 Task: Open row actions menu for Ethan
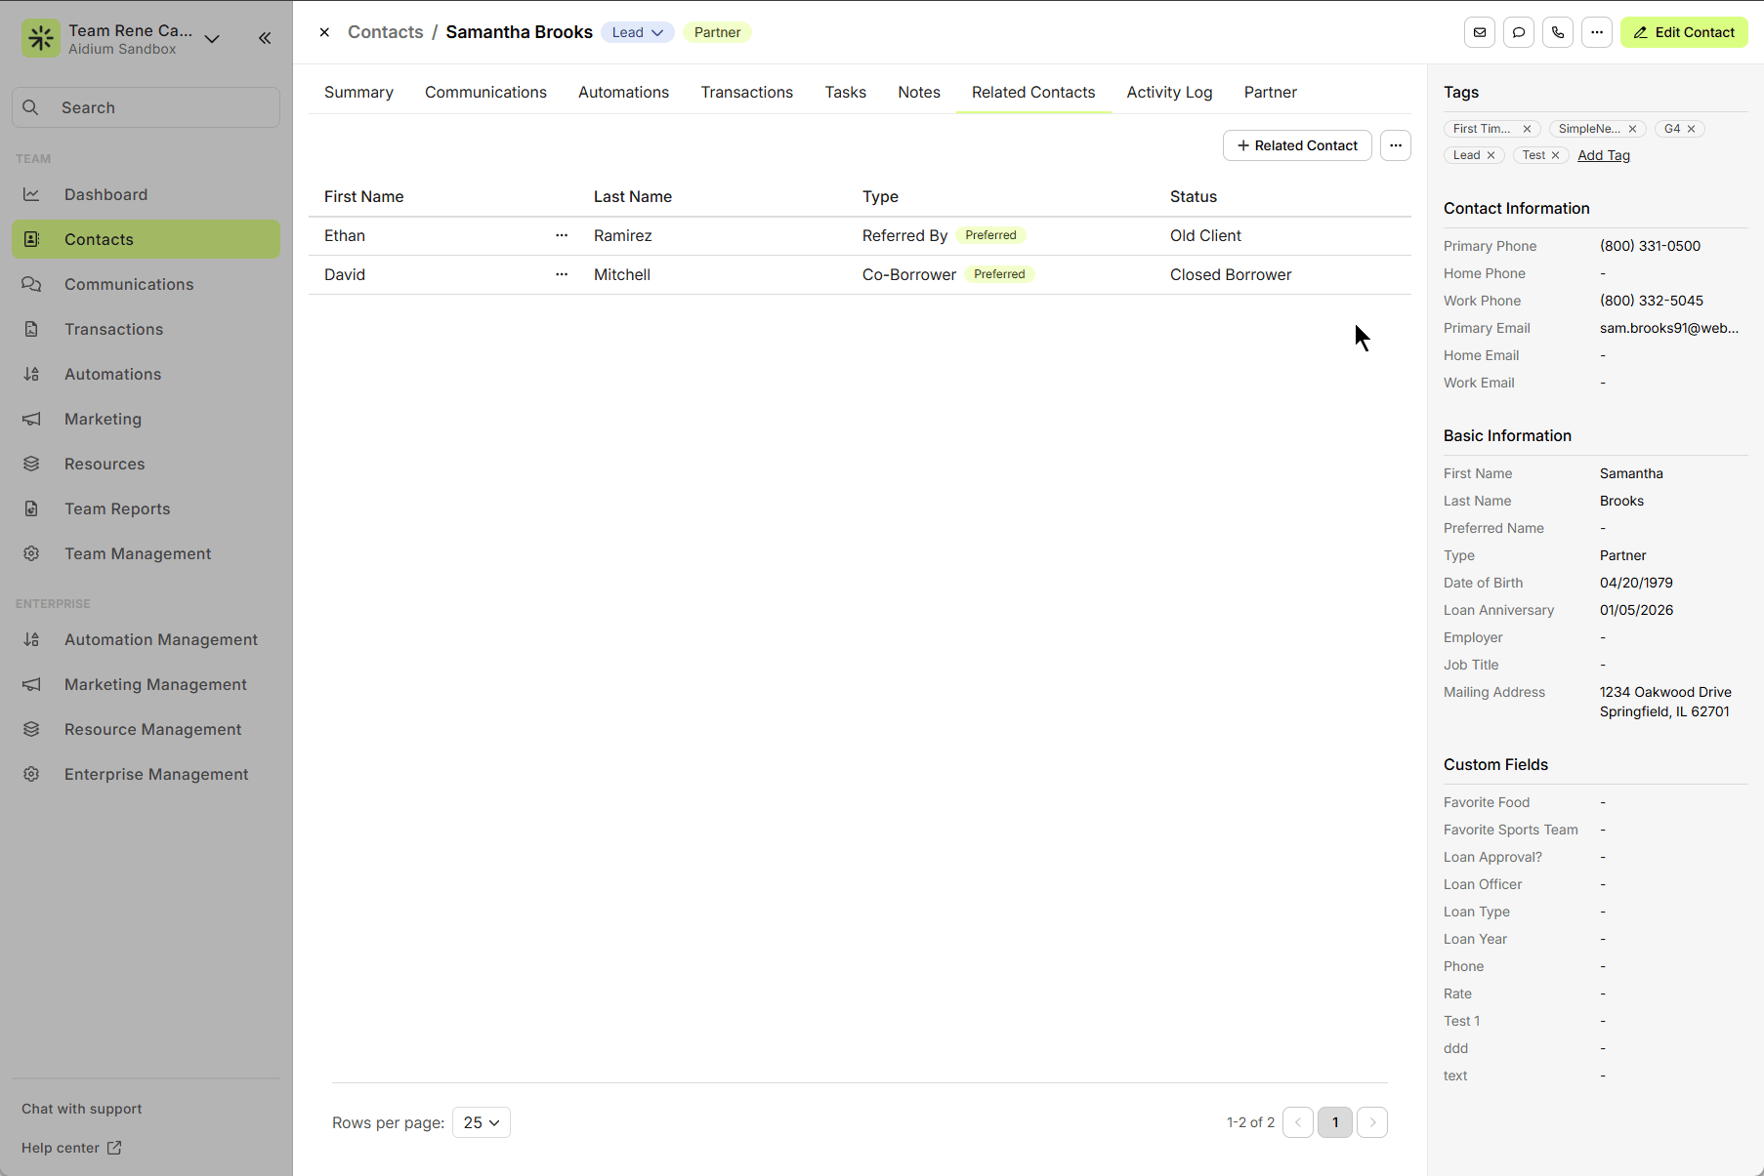[562, 235]
